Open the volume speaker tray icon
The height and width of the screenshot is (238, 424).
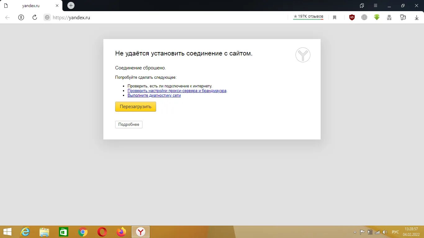click(x=385, y=232)
